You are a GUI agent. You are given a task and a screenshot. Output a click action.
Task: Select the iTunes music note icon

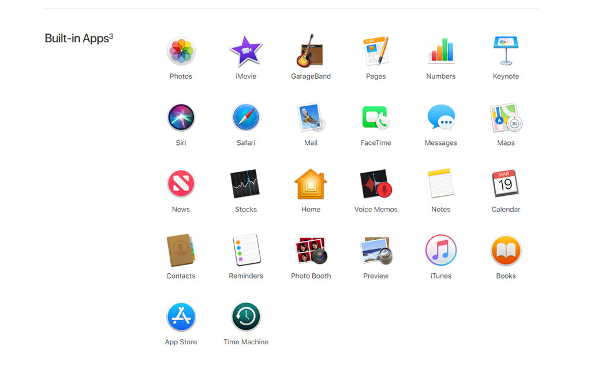(440, 250)
